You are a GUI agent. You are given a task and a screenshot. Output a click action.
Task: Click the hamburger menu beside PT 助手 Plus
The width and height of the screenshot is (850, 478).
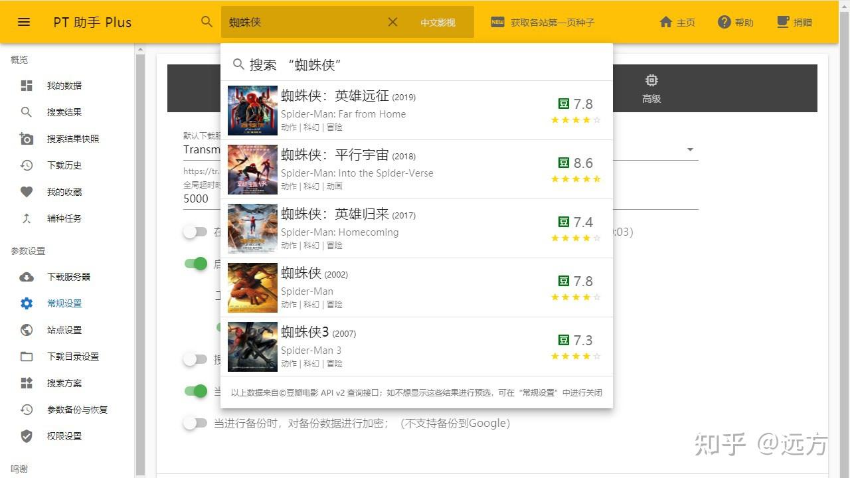click(x=23, y=21)
